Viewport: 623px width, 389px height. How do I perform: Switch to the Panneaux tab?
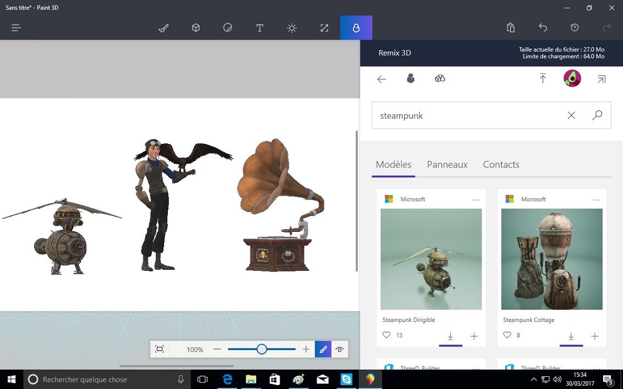[447, 165]
